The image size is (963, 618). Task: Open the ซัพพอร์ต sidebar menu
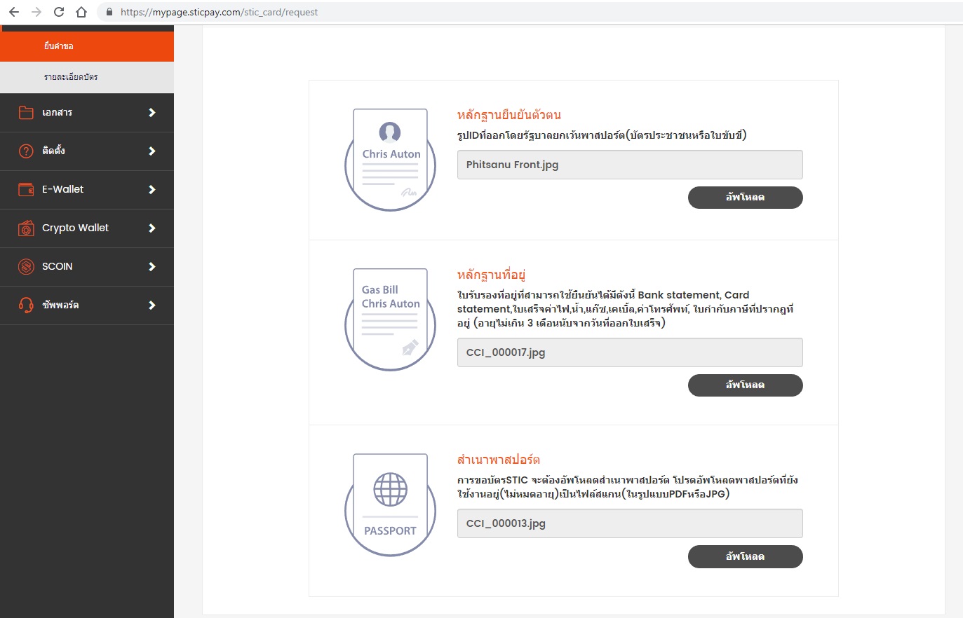(87, 305)
